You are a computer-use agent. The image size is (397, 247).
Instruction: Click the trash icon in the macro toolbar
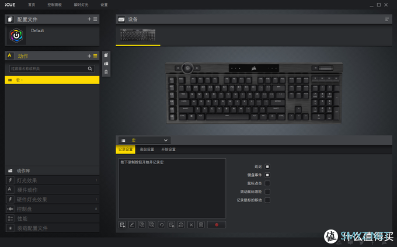point(201,225)
